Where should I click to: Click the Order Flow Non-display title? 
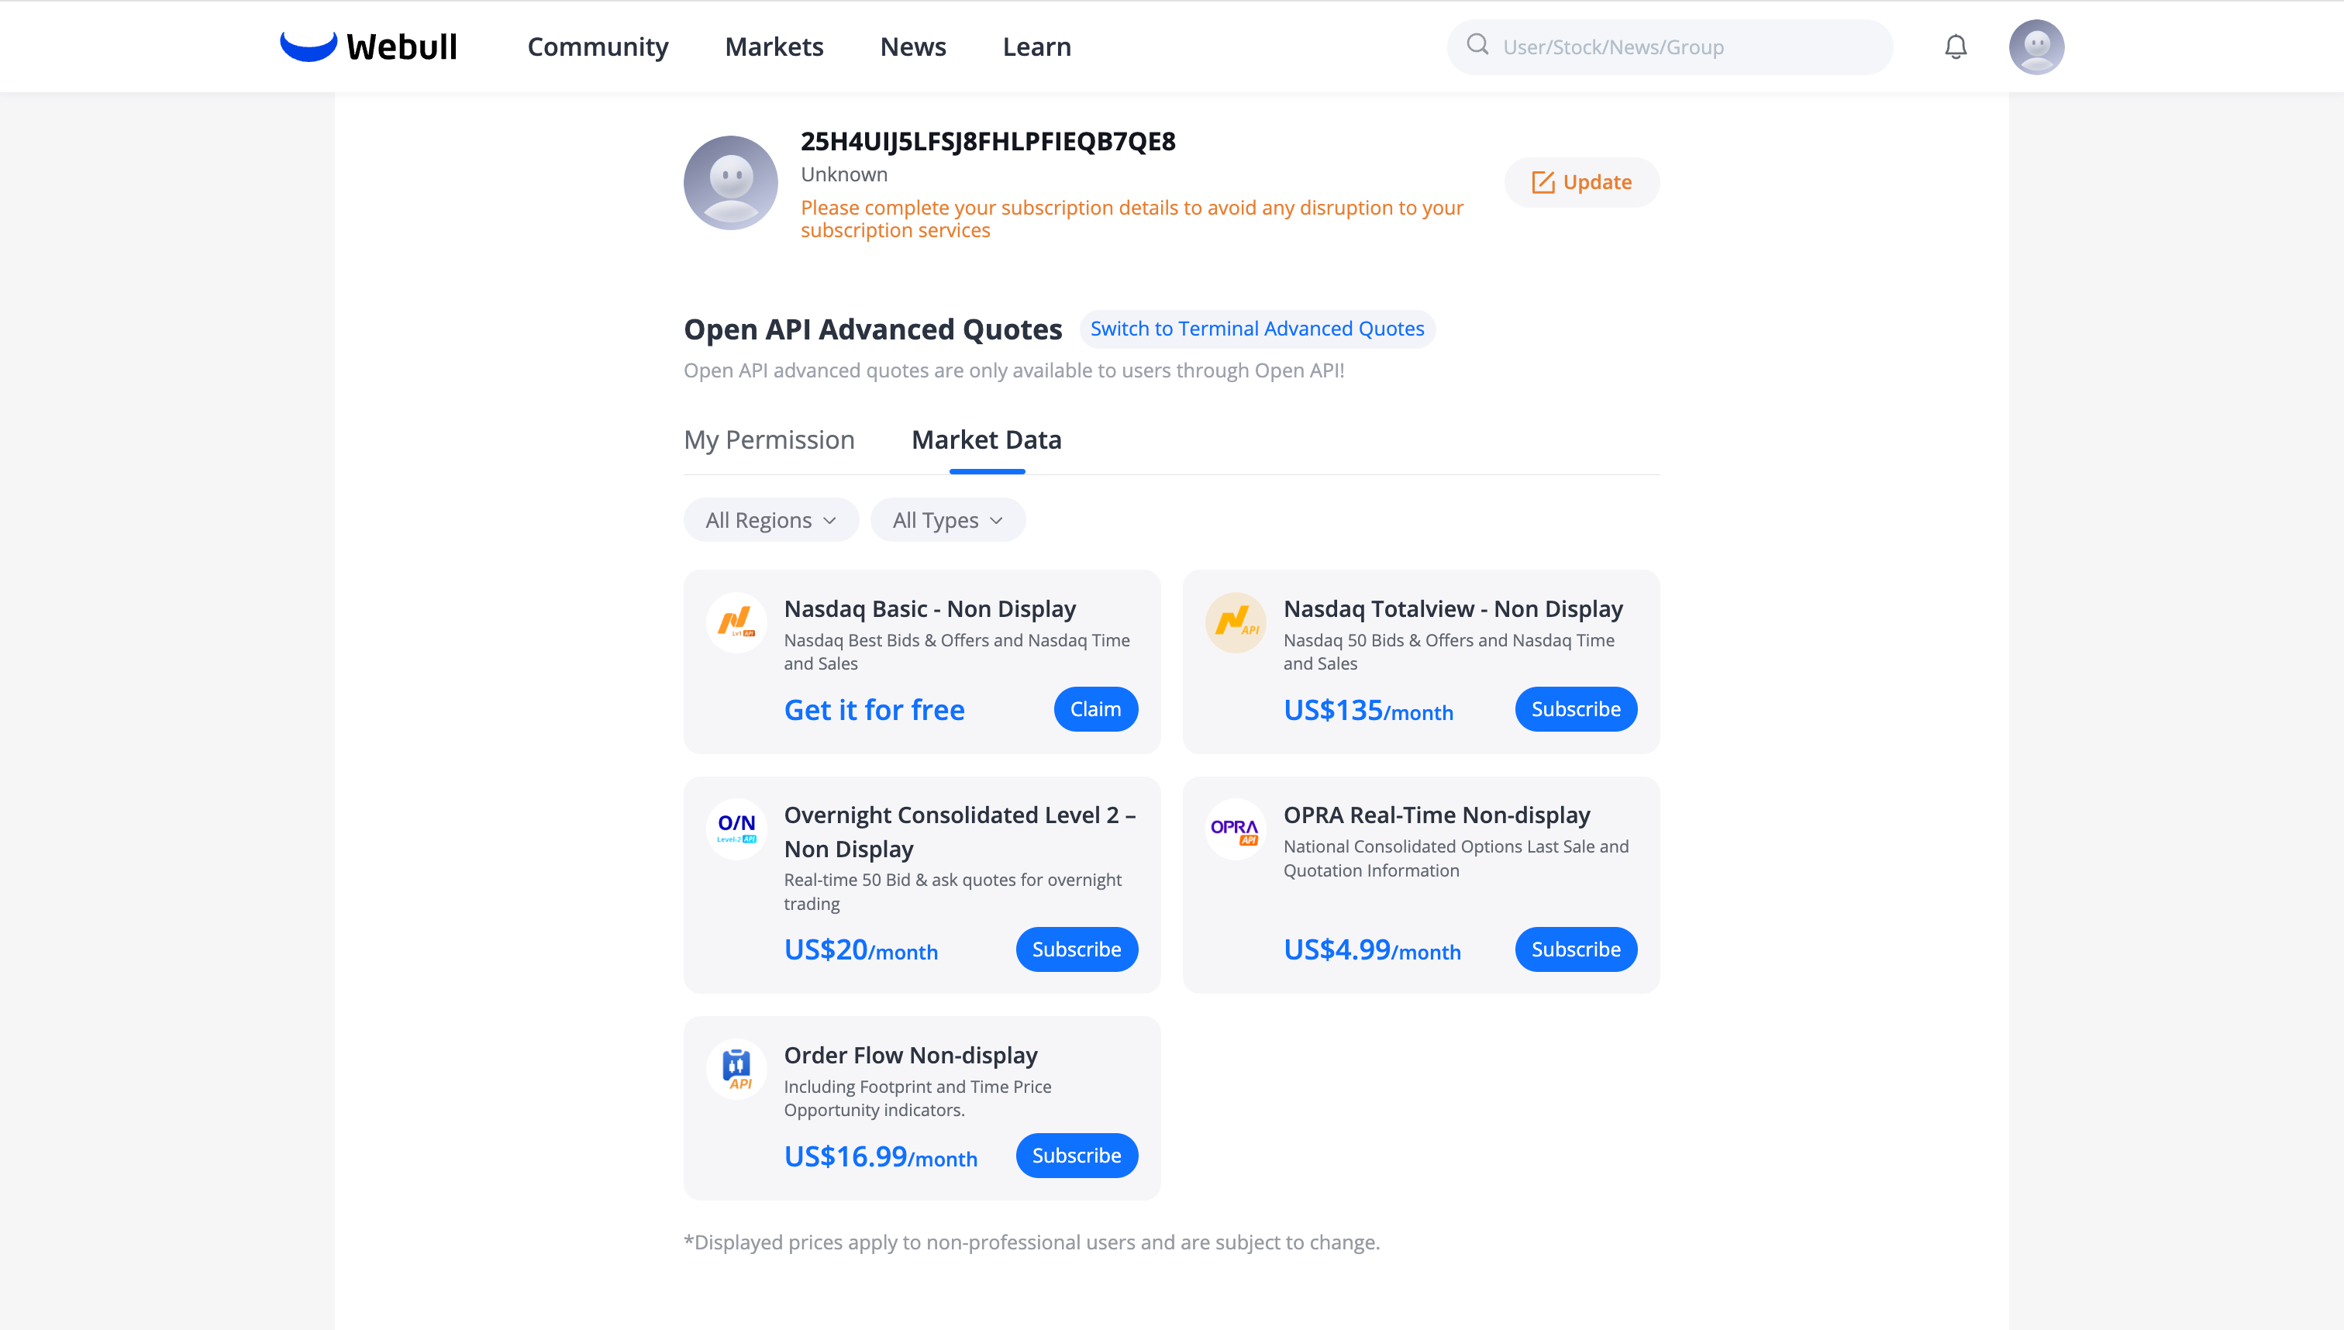pos(911,1056)
